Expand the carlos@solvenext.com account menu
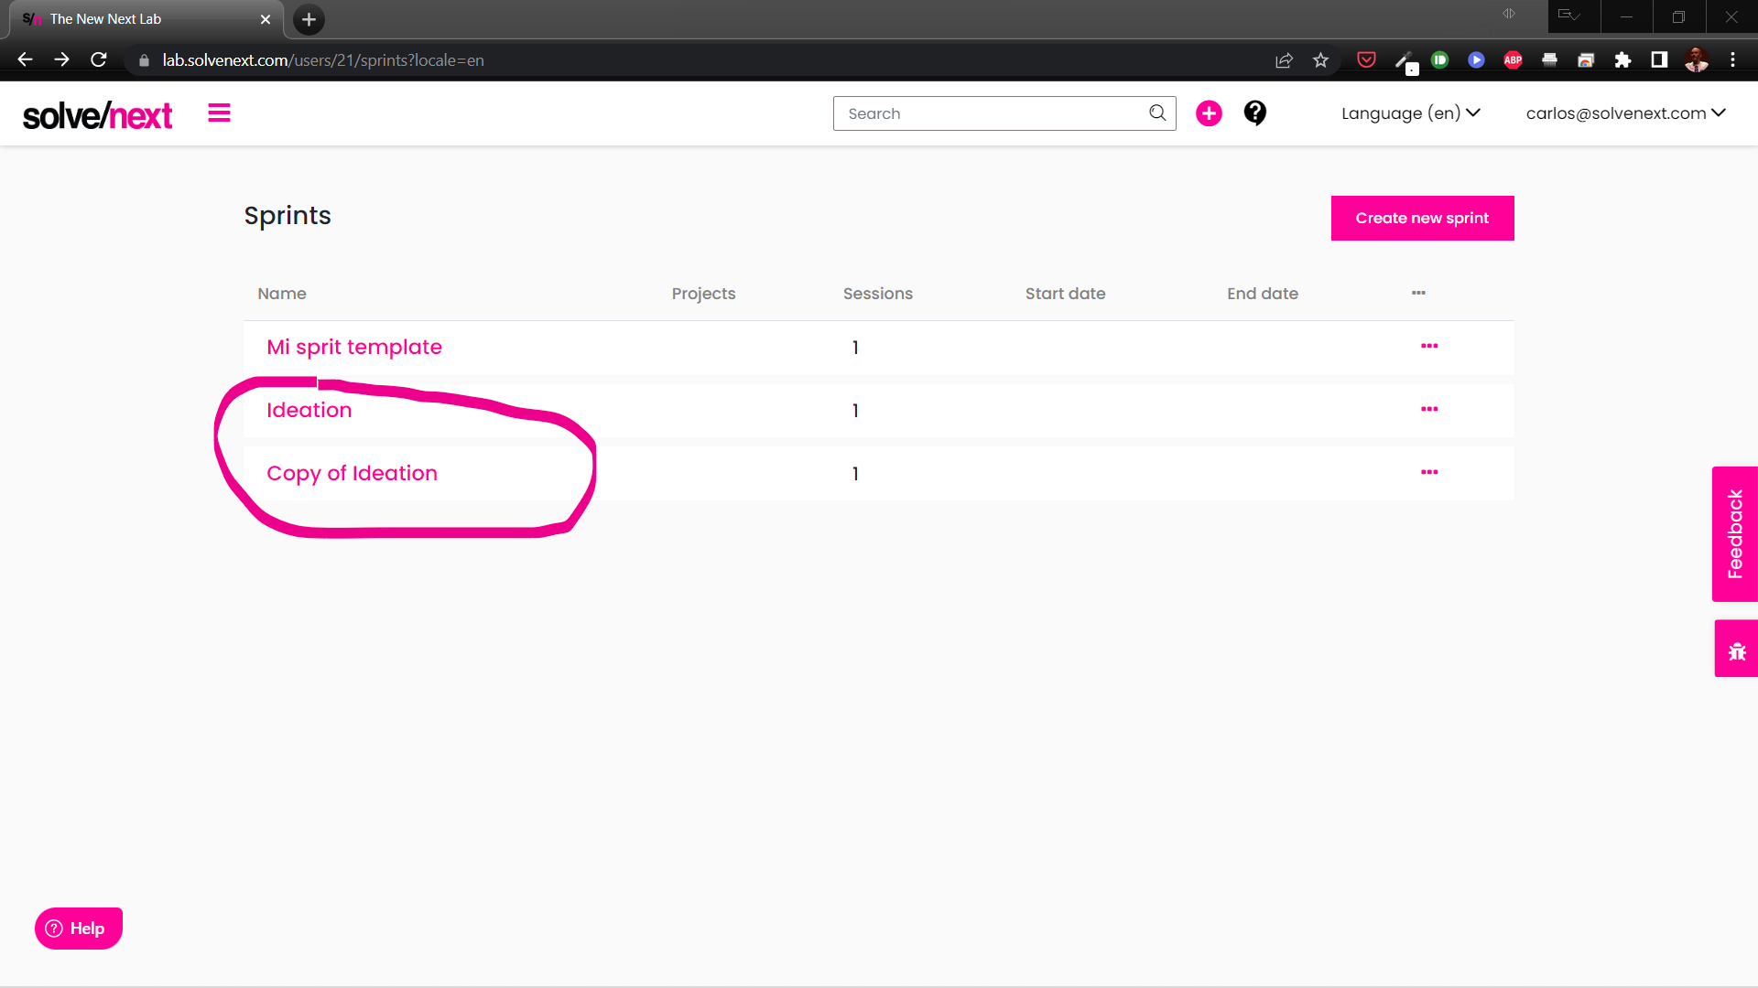The image size is (1758, 988). coord(1625,113)
